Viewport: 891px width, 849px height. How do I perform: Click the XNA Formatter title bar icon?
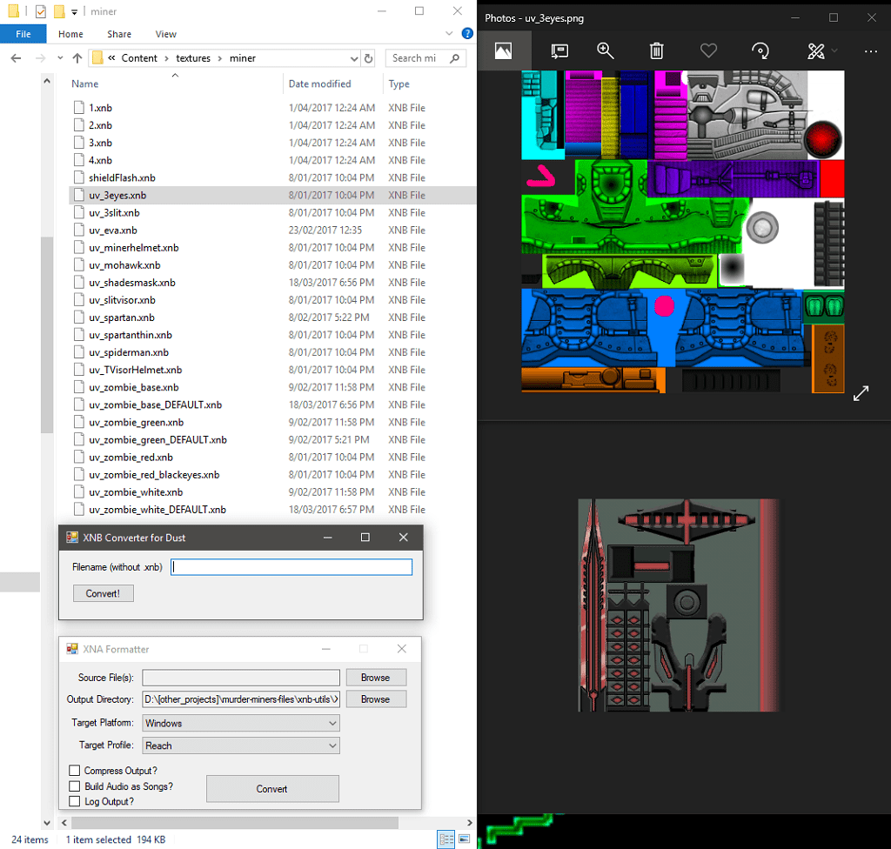(x=72, y=649)
